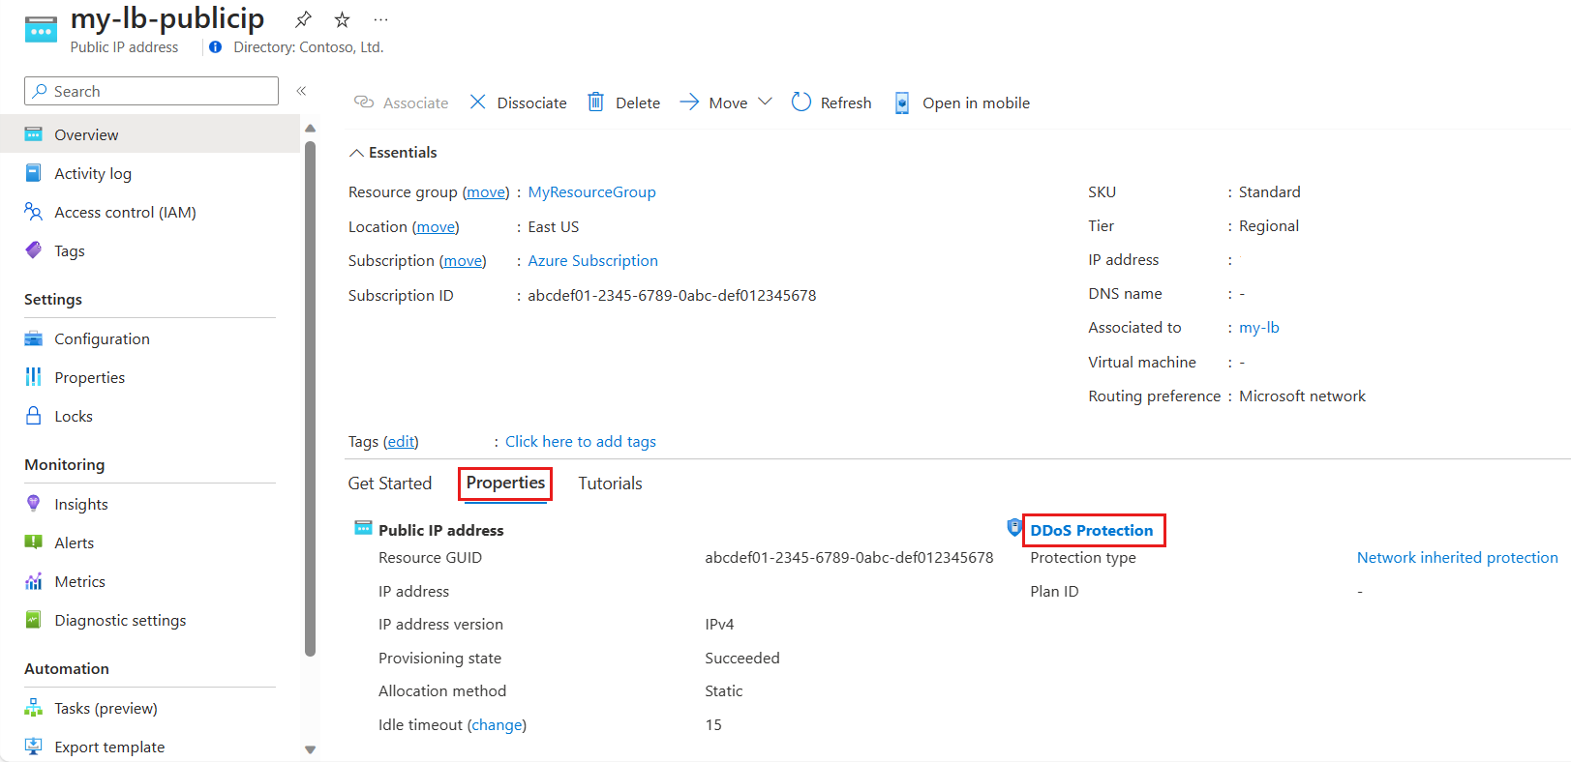Click the Associate toolbar button

(402, 103)
